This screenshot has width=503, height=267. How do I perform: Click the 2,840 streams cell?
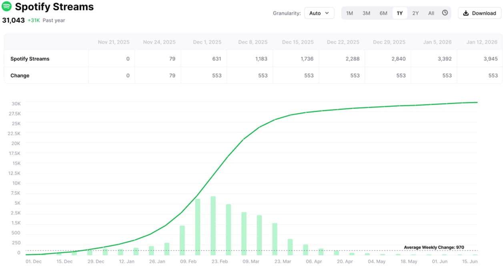(x=398, y=58)
